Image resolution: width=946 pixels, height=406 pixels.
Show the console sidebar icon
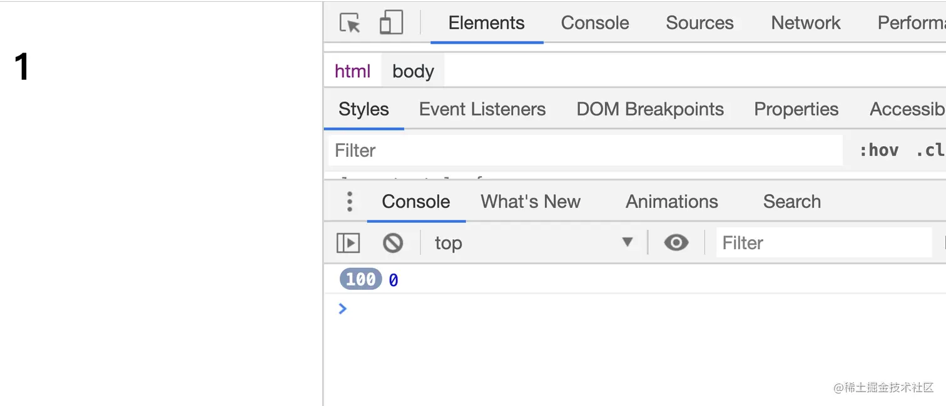click(348, 242)
